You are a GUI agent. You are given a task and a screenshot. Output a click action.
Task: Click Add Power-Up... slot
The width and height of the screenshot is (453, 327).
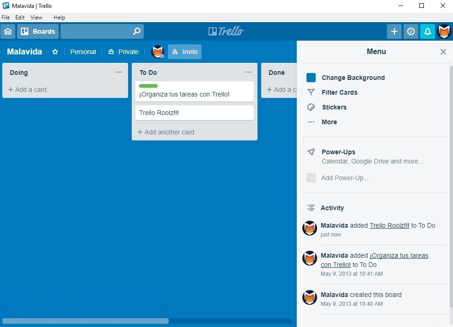pos(337,178)
